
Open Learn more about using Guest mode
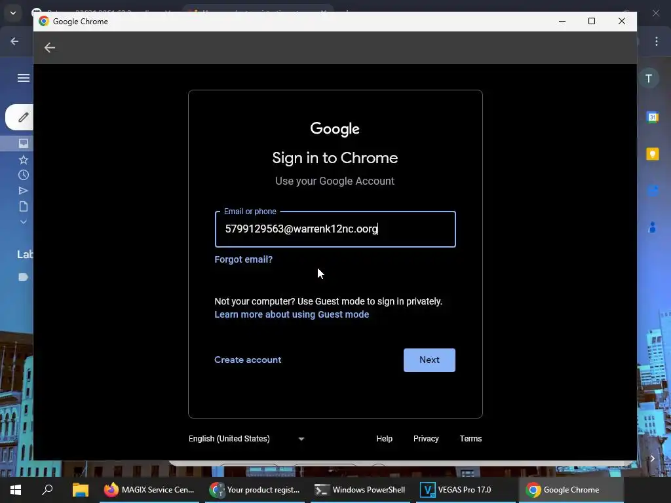(x=292, y=315)
